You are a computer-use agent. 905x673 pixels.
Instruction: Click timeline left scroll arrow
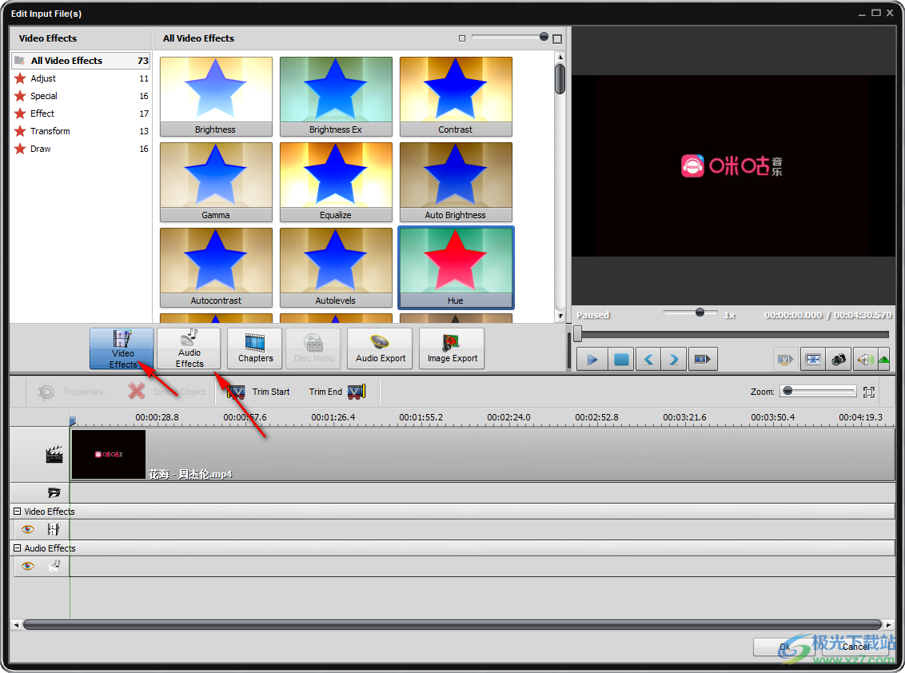tap(16, 624)
